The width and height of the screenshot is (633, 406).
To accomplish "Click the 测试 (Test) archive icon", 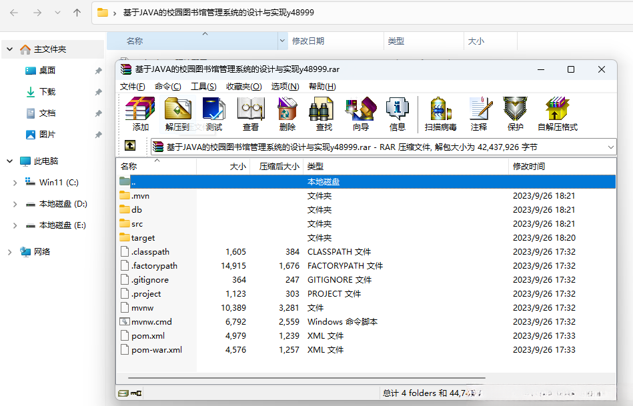I will pos(213,114).
